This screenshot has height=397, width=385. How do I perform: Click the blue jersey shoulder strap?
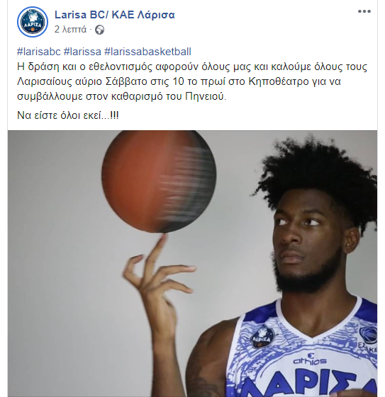click(260, 310)
